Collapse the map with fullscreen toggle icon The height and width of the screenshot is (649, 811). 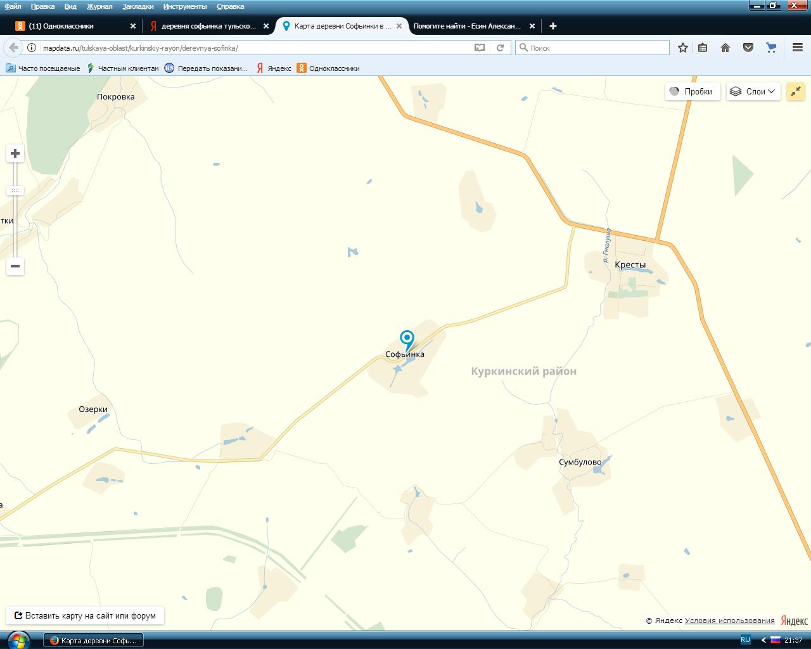pos(795,91)
